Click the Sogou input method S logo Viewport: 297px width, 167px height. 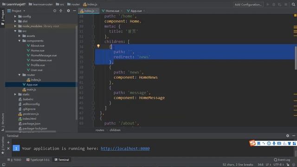tap(252, 143)
